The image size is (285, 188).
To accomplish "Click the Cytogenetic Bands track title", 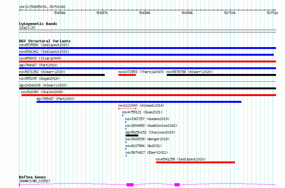I will tap(38, 24).
